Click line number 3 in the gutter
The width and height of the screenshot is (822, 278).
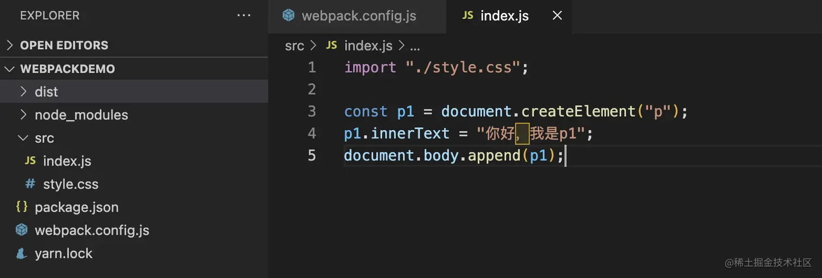tap(312, 112)
